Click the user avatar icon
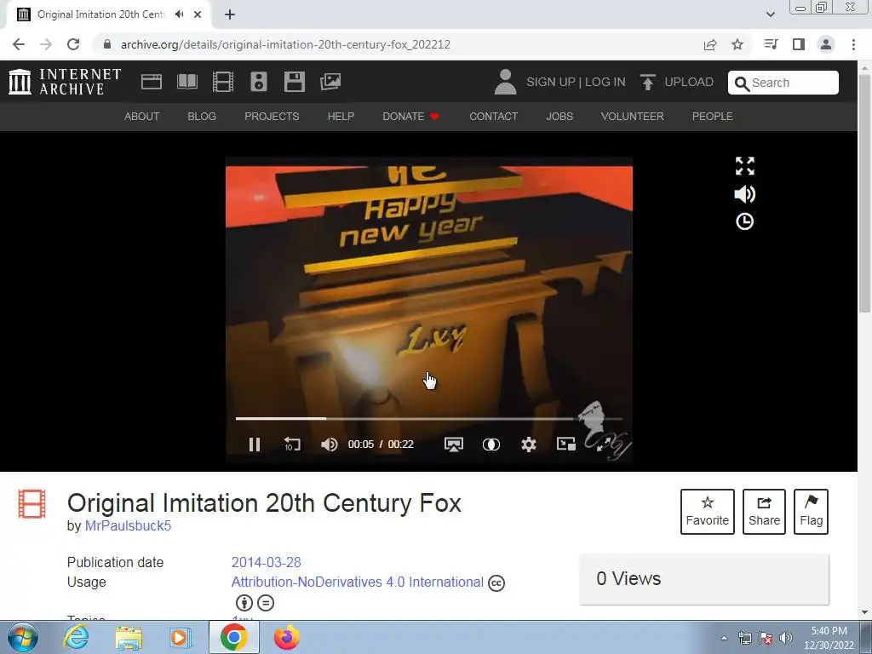Image resolution: width=872 pixels, height=654 pixels. (x=505, y=82)
